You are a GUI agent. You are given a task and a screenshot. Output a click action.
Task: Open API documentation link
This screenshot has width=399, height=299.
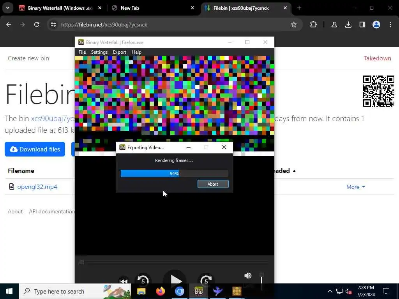52,211
